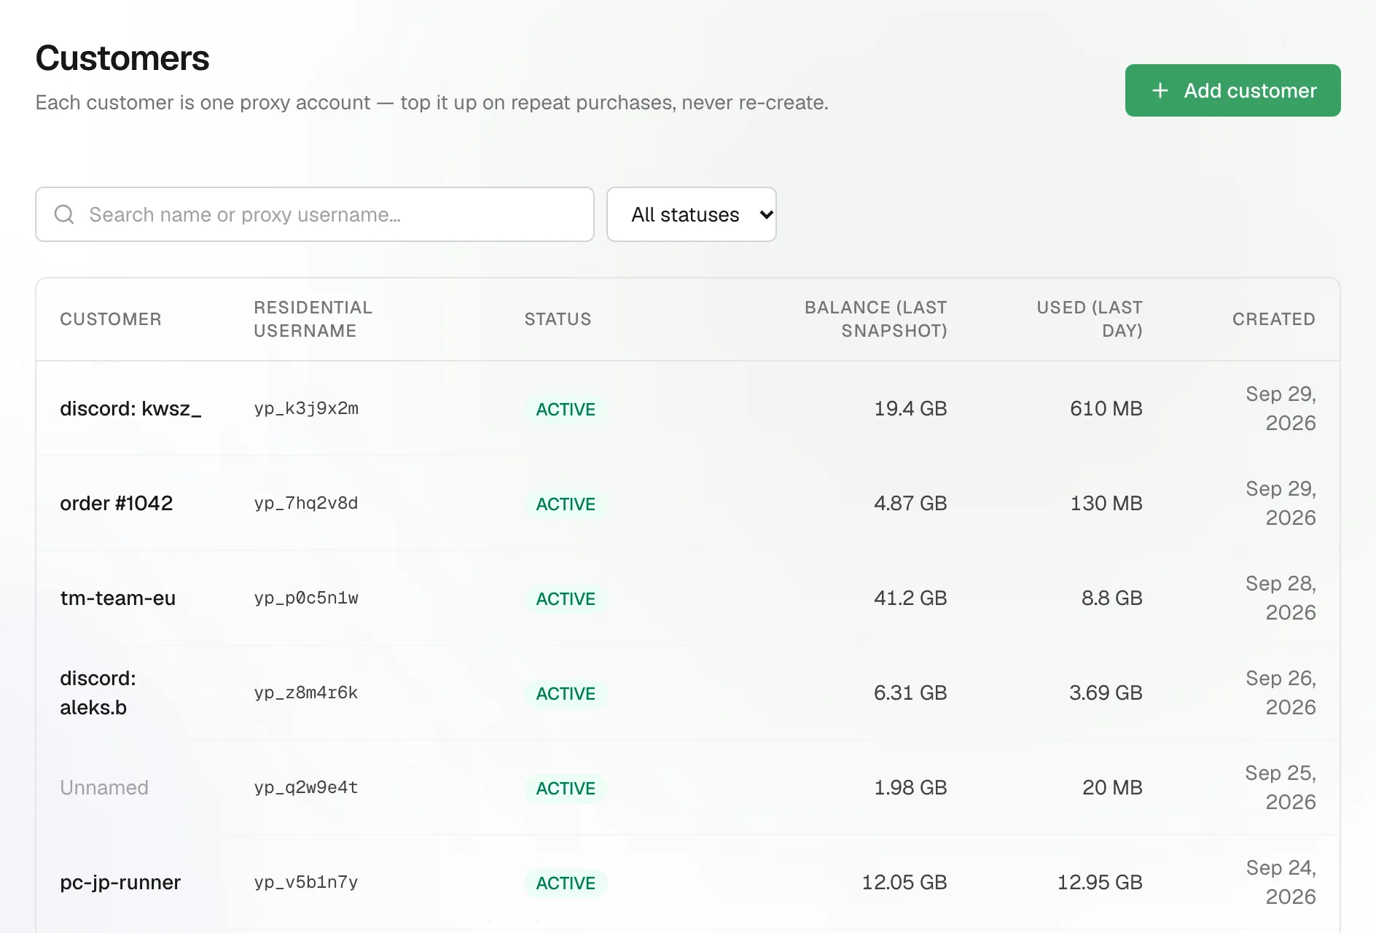Click created date for order #1042
This screenshot has height=933, width=1376.
point(1281,504)
